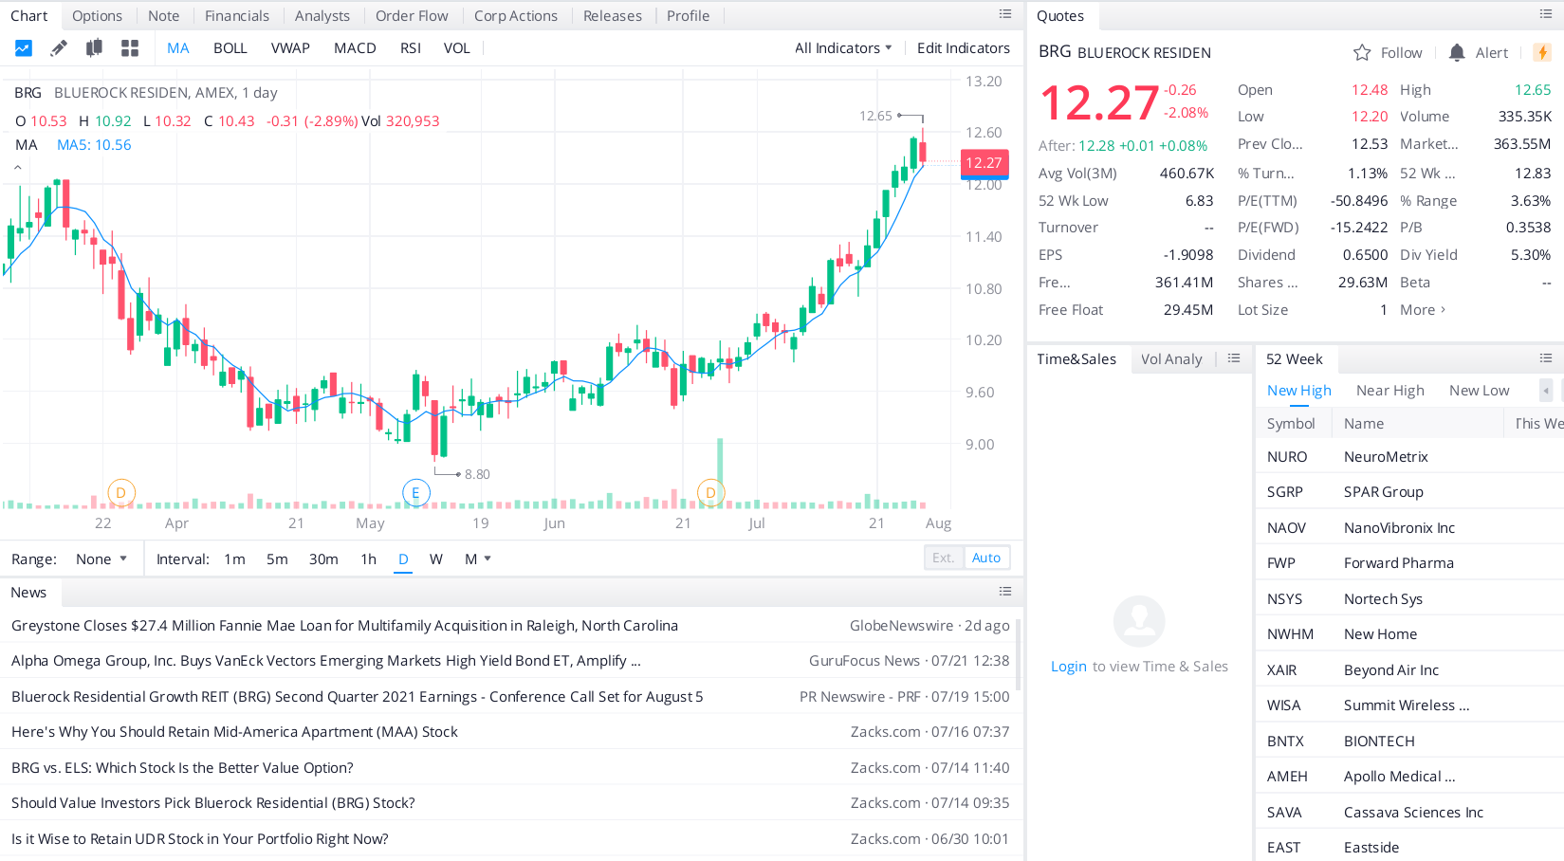The width and height of the screenshot is (1564, 861).
Task: Expand the More quote details
Action: coord(1423,310)
